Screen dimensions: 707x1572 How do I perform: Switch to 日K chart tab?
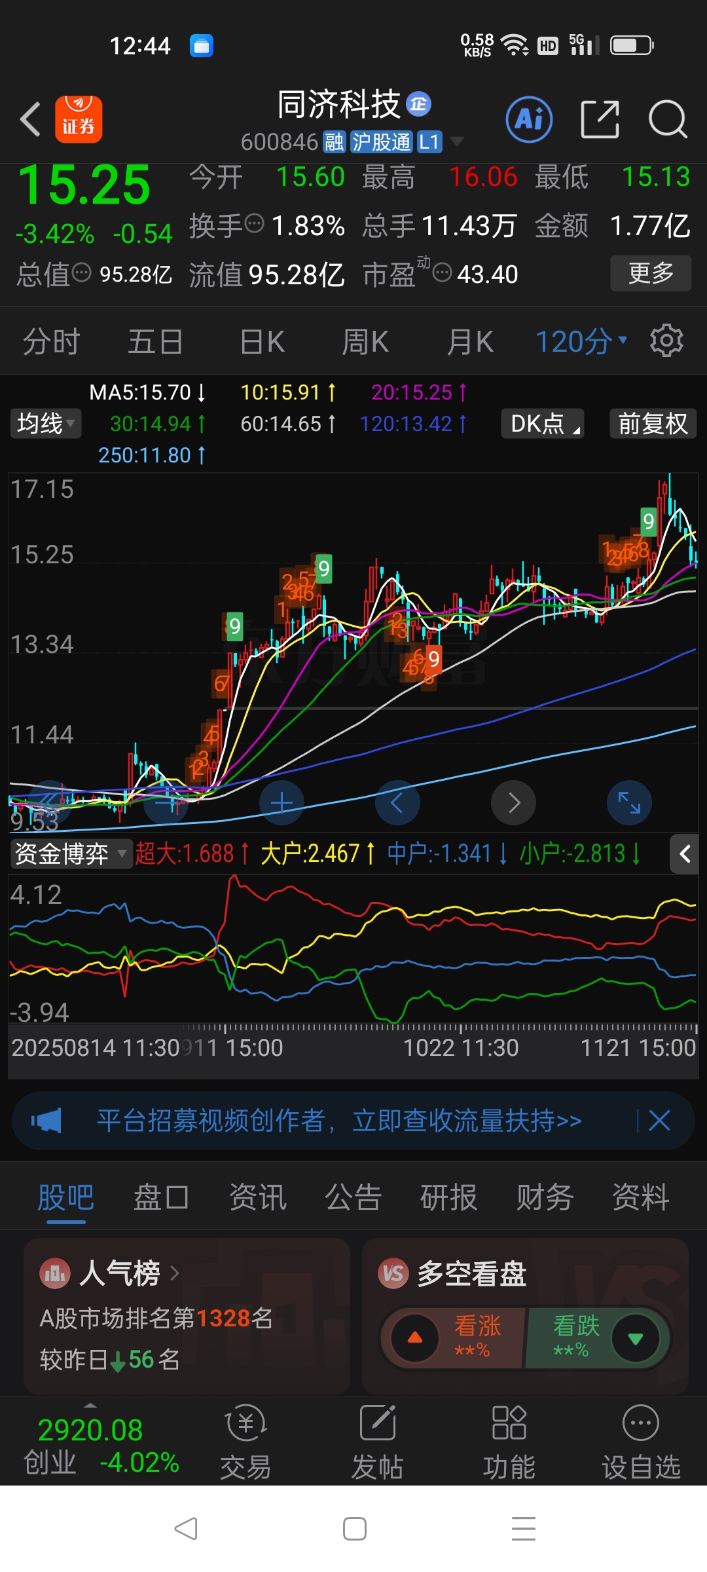pyautogui.click(x=262, y=341)
